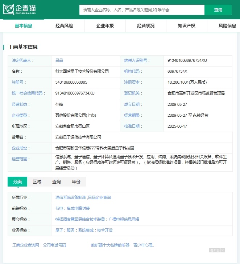Click the company search input field

click(142, 10)
